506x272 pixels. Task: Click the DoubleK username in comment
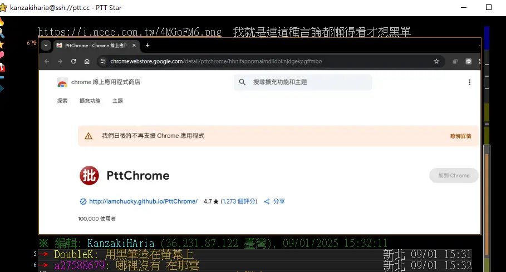(73, 255)
